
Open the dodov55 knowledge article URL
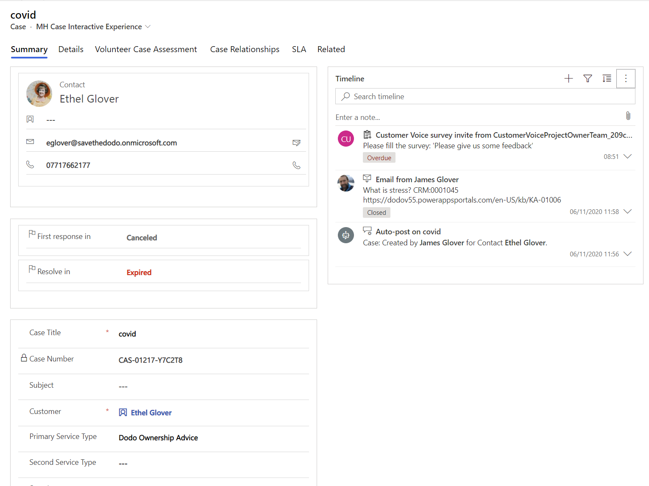[x=462, y=200]
